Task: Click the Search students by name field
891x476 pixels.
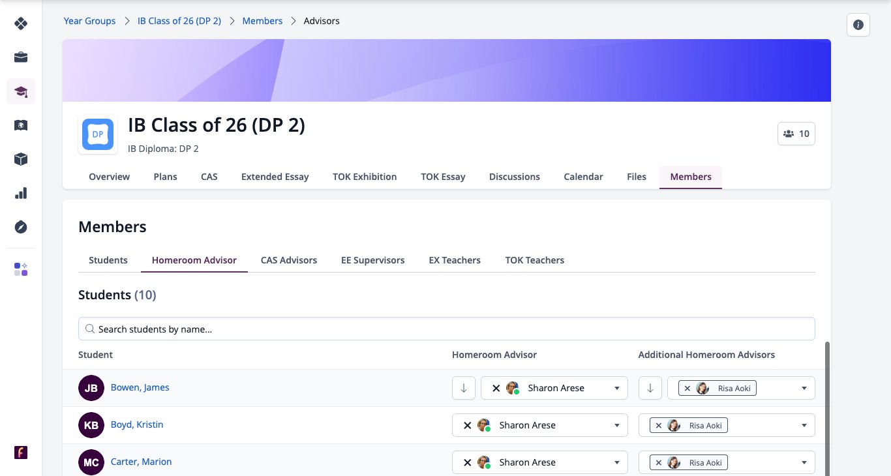Action: coord(447,329)
